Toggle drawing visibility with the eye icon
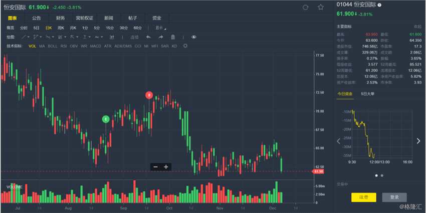The height and width of the screenshot is (213, 426). point(194,37)
